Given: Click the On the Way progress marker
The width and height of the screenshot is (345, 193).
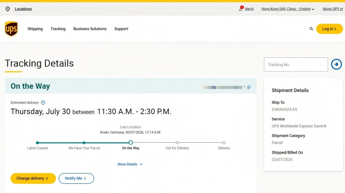Looking at the screenshot, I should [131, 142].
